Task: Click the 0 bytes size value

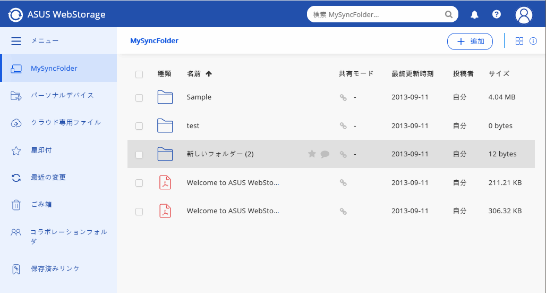Action: click(x=500, y=125)
